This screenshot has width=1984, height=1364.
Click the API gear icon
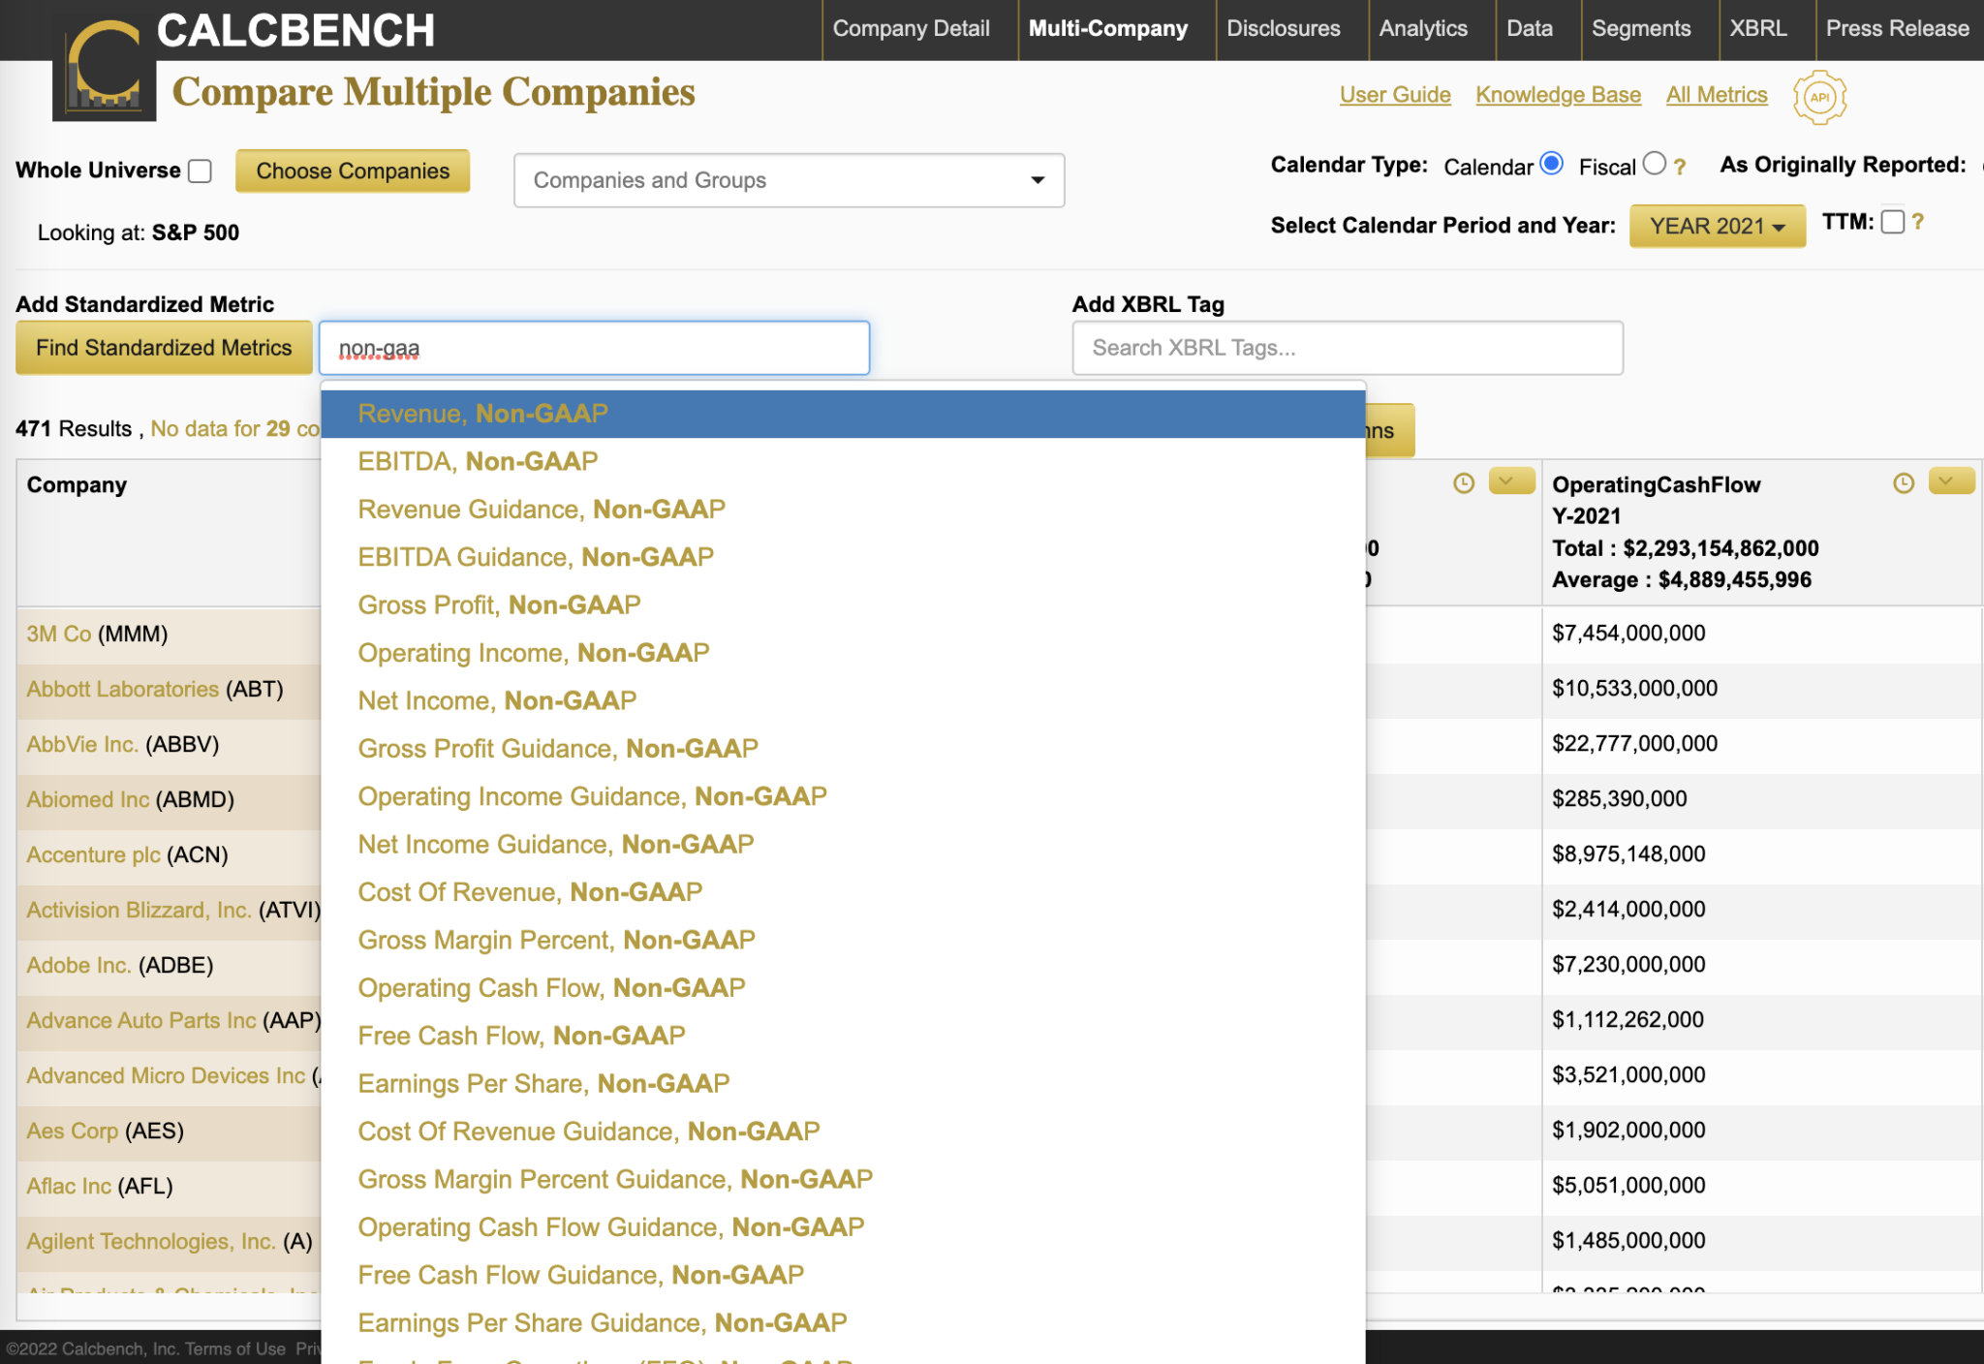coord(1819,97)
